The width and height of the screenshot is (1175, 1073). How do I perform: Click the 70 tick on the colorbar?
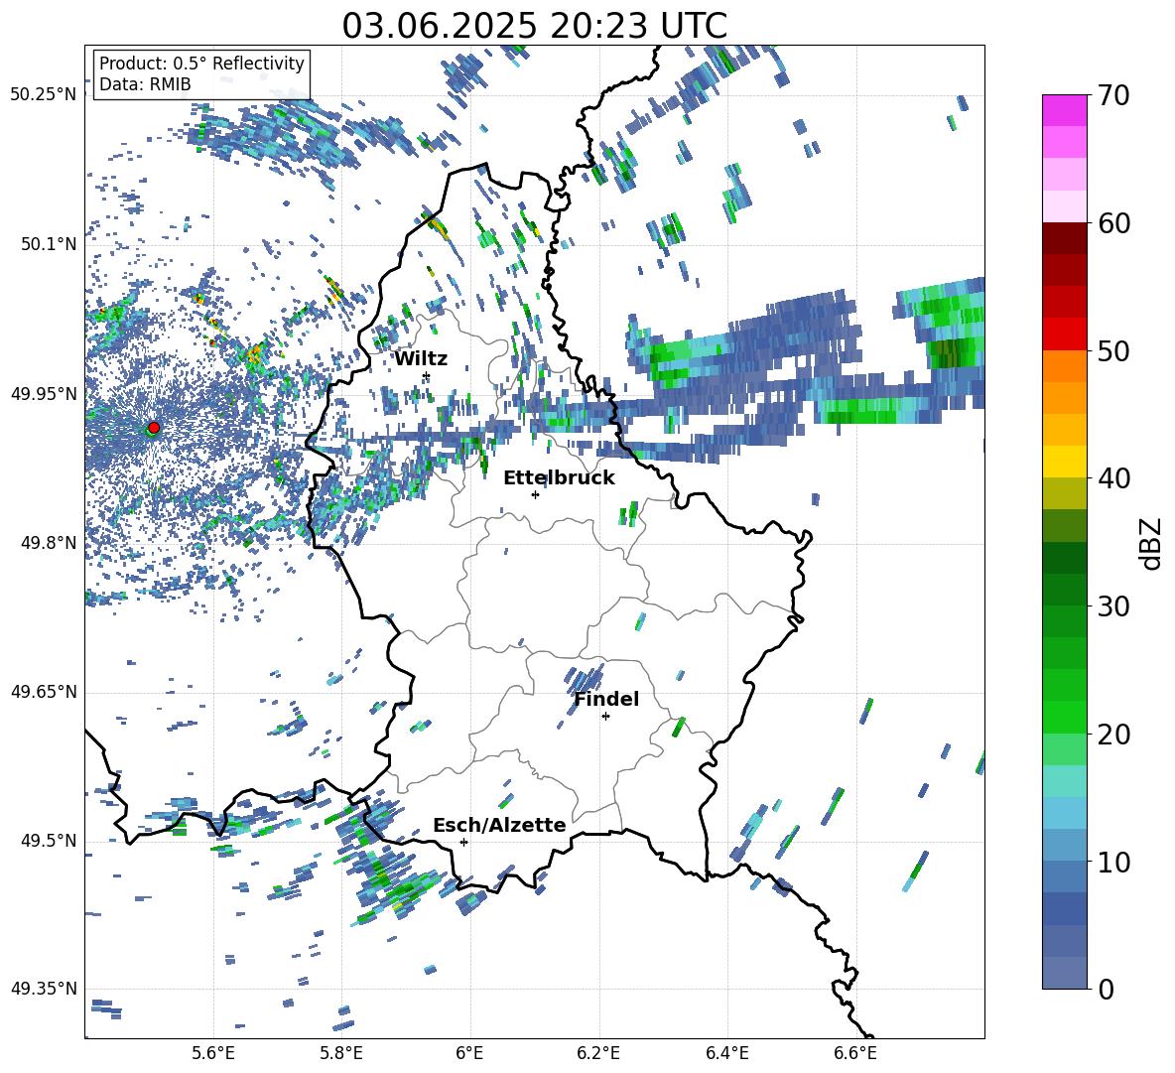(1113, 95)
